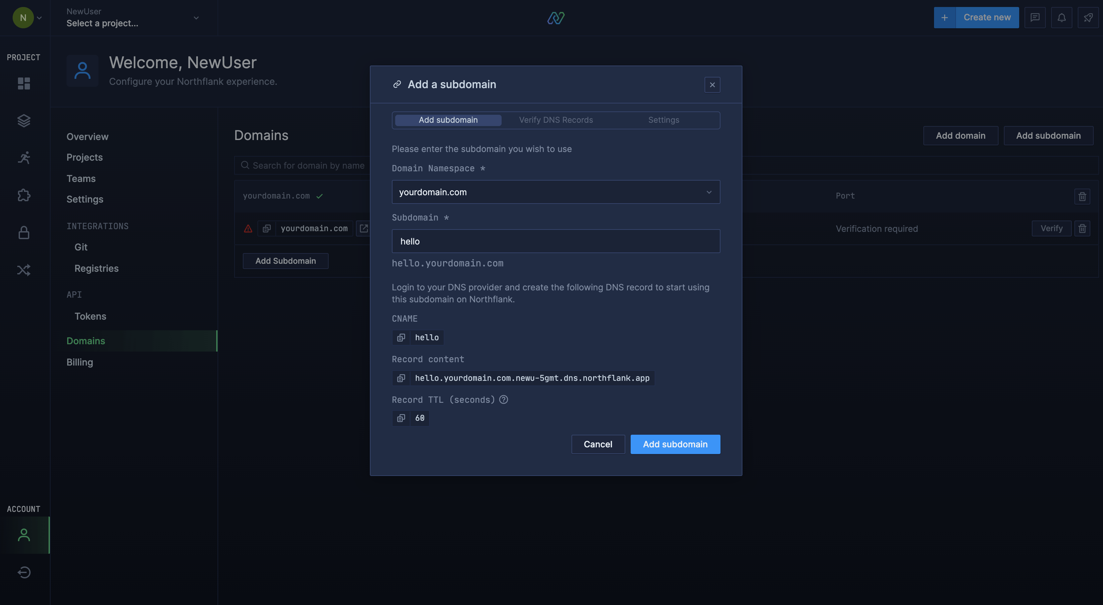
Task: Copy the Record content value
Action: (x=401, y=378)
